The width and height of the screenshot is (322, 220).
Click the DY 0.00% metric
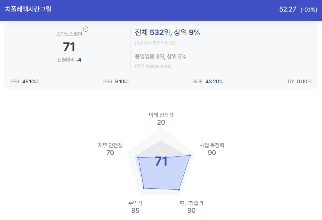click(x=300, y=82)
